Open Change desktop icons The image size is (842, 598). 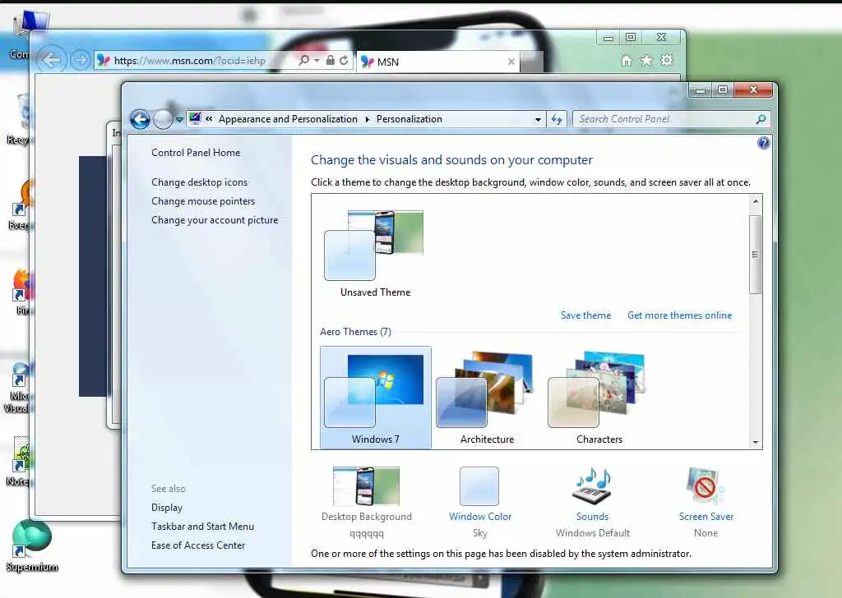[x=199, y=182]
